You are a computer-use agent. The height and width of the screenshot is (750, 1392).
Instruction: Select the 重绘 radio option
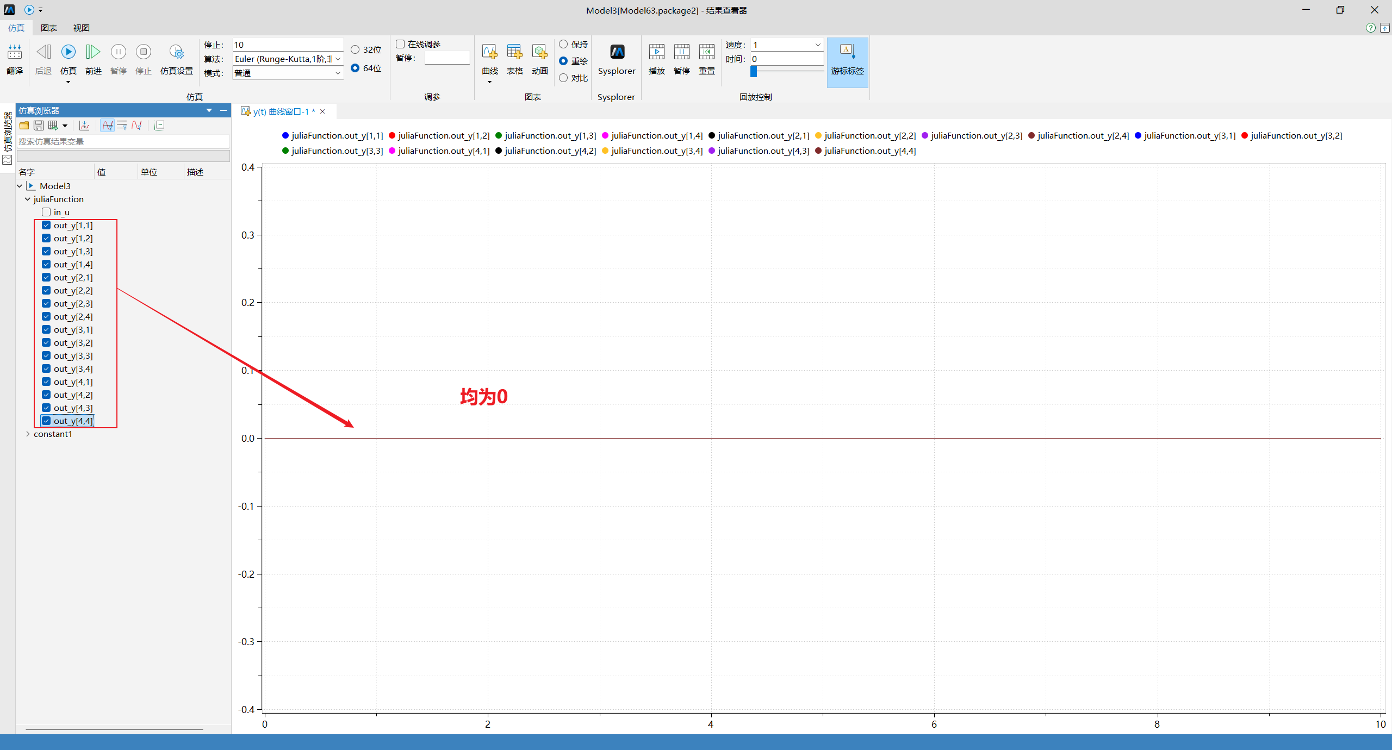coord(563,61)
